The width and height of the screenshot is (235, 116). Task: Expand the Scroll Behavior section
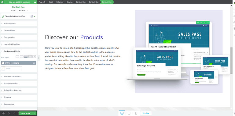pyautogui.click(x=19, y=83)
